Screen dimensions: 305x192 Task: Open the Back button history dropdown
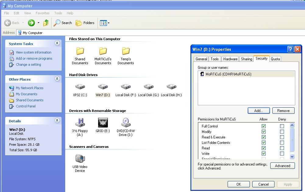tap(23, 23)
